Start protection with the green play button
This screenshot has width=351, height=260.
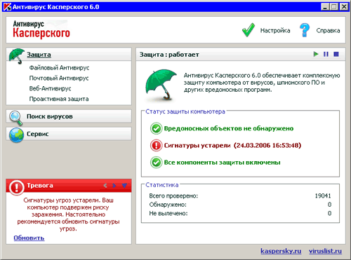(x=316, y=54)
